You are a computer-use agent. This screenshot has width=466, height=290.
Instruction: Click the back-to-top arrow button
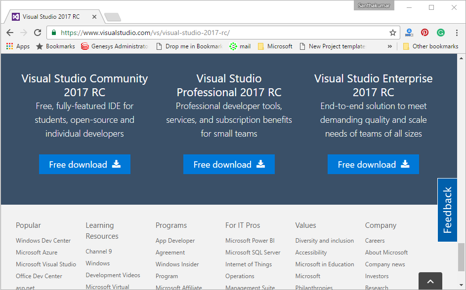[430, 281]
